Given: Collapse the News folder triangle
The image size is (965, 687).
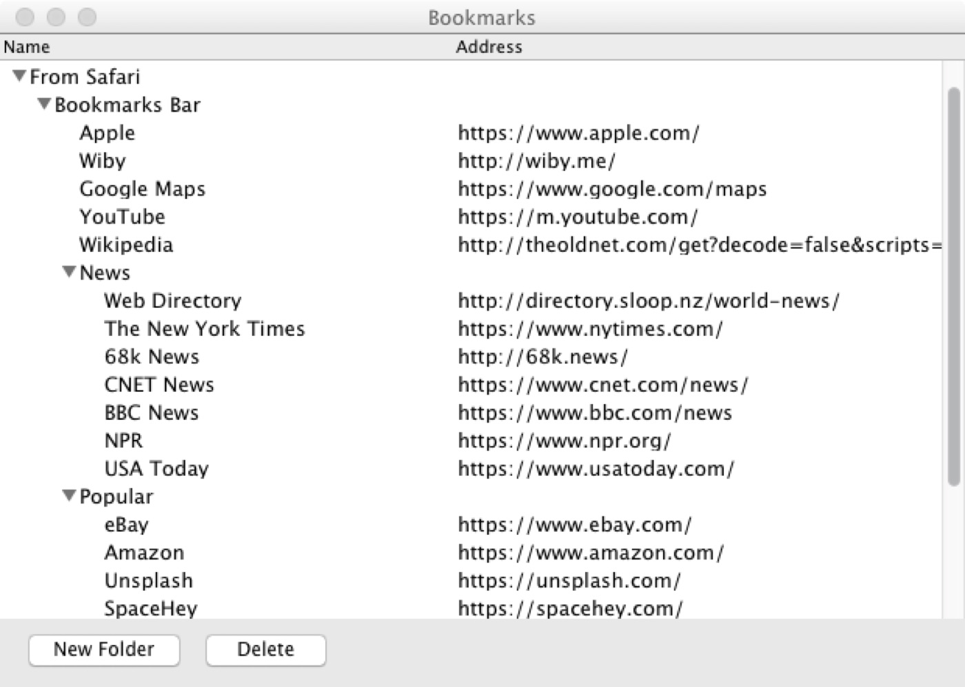Looking at the screenshot, I should pyautogui.click(x=69, y=272).
